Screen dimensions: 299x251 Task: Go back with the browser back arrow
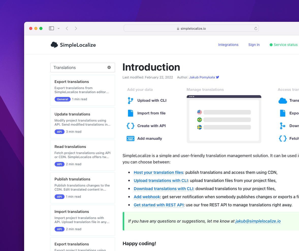click(x=67, y=28)
